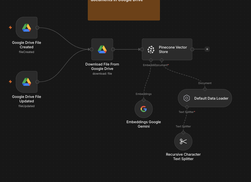This screenshot has height=182, width=251.
Task: Click the 'fileUpdated' subtitle text
Action: pos(27,106)
